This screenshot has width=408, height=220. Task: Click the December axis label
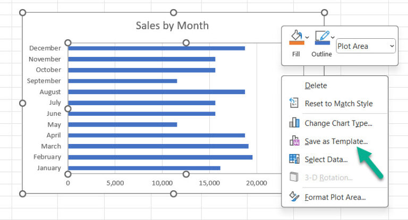point(45,48)
